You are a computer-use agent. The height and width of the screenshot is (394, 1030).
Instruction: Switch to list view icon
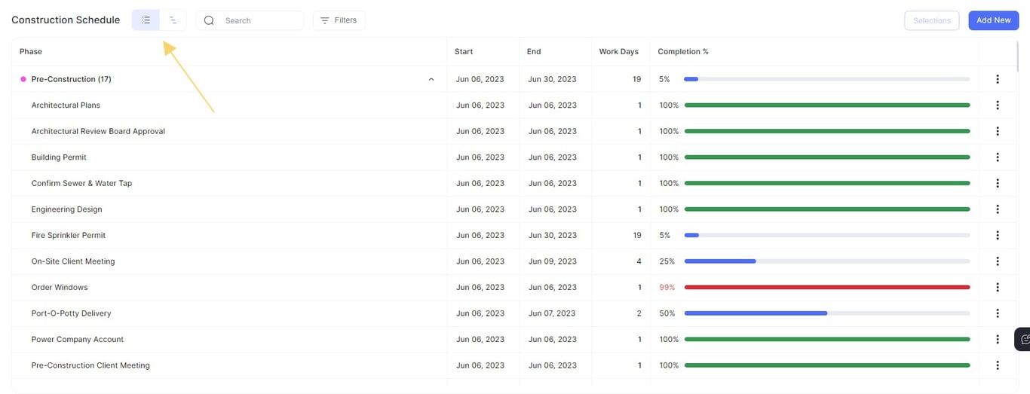tap(146, 20)
